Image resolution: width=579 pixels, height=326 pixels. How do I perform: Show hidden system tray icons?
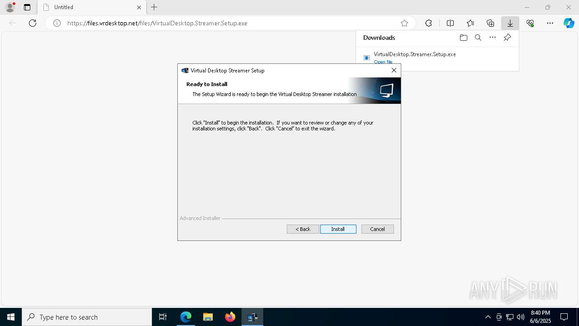tap(488, 317)
